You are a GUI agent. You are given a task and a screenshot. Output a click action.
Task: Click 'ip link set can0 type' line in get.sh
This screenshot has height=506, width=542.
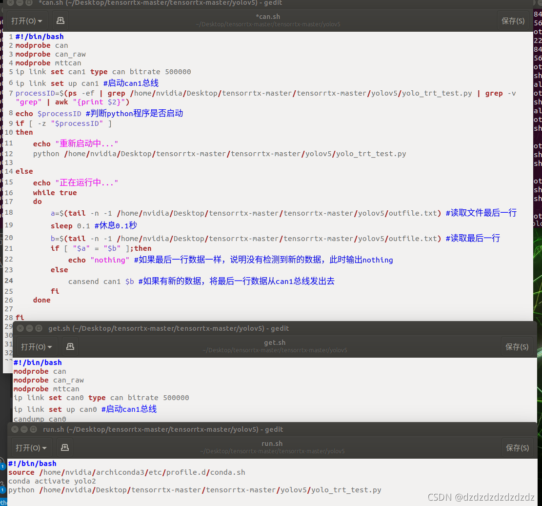pyautogui.click(x=101, y=398)
